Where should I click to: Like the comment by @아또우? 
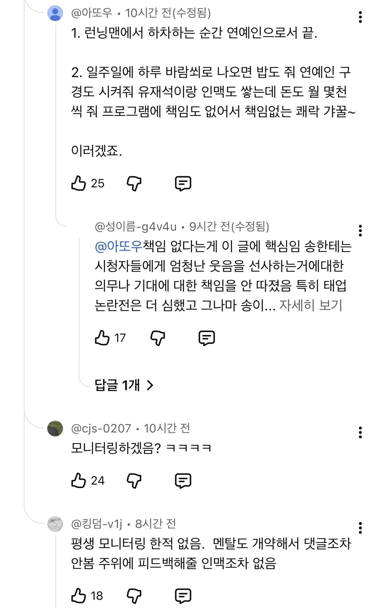point(78,183)
